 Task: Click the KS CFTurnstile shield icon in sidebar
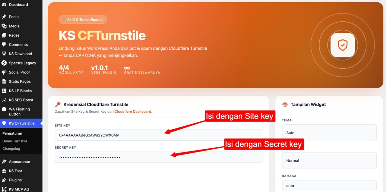(4, 123)
